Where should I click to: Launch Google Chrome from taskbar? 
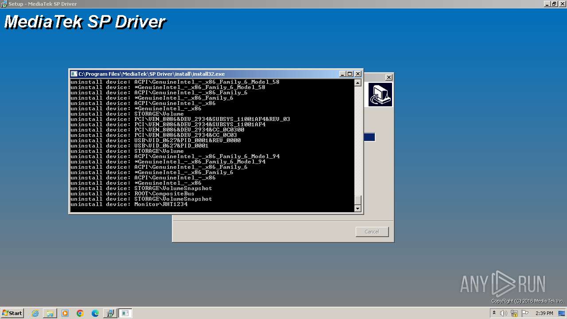80,313
